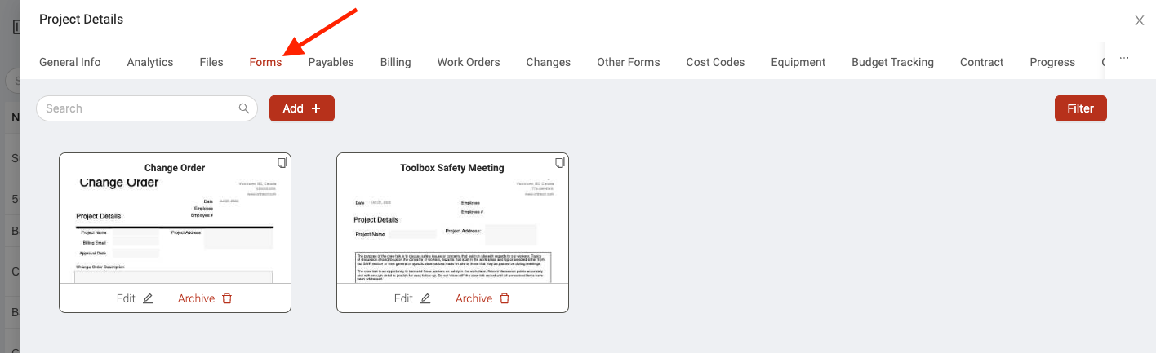Viewport: 1156px width, 353px height.
Task: Click the magnifier icon in search box
Action: click(243, 108)
